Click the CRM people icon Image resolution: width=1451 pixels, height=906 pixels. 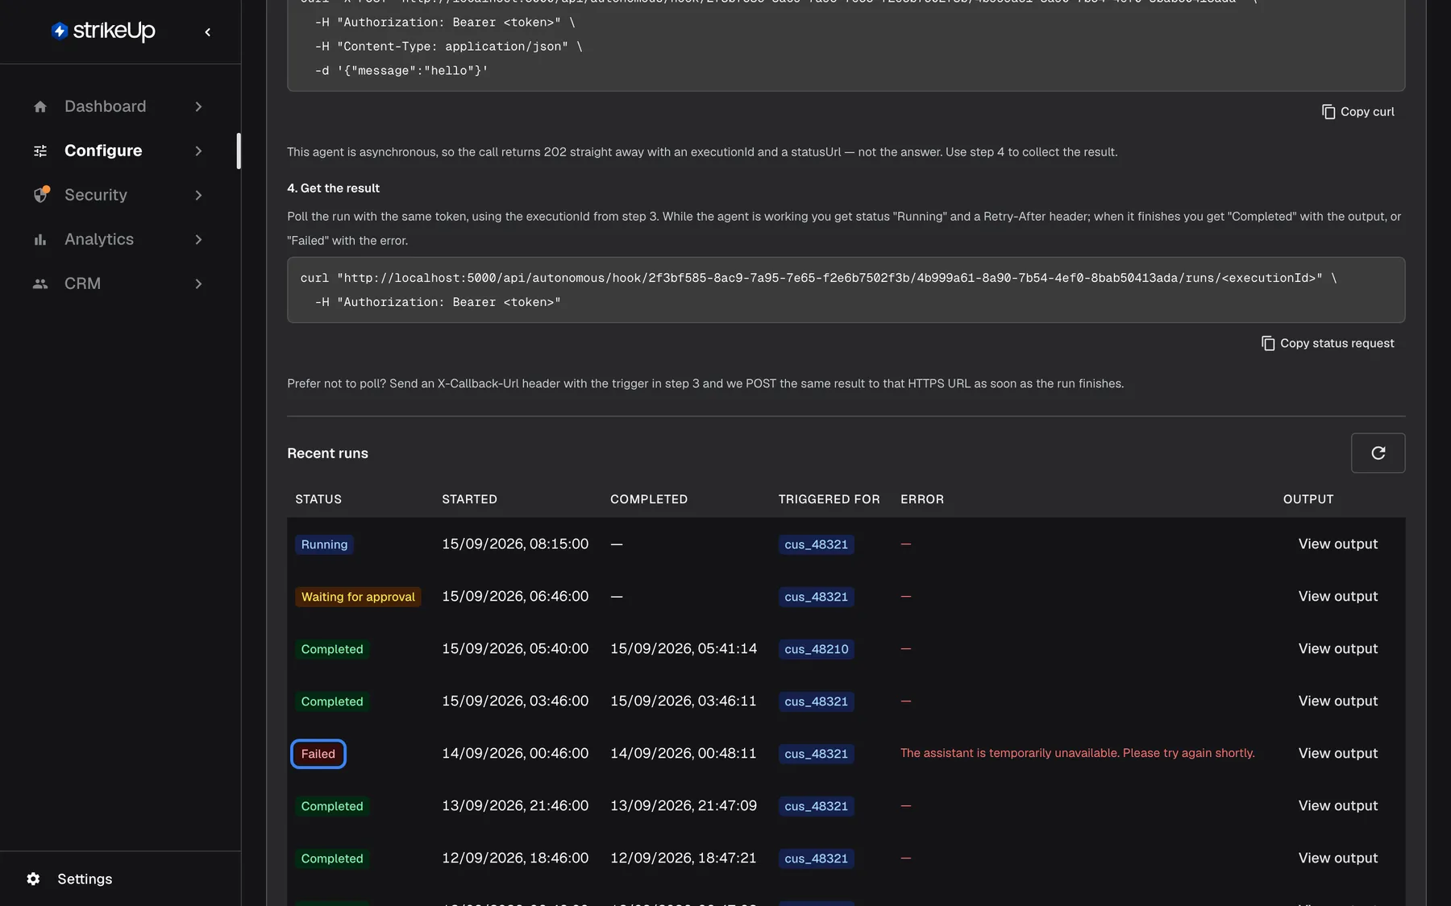(40, 283)
